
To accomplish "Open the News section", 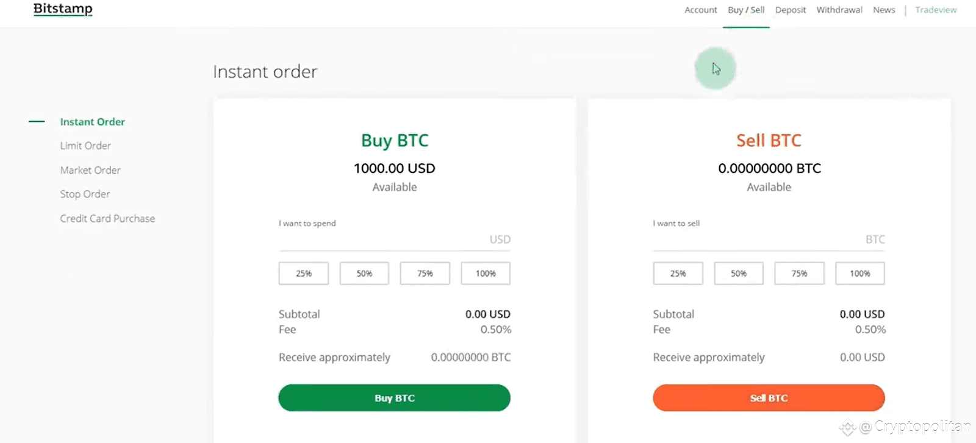I will pos(884,10).
